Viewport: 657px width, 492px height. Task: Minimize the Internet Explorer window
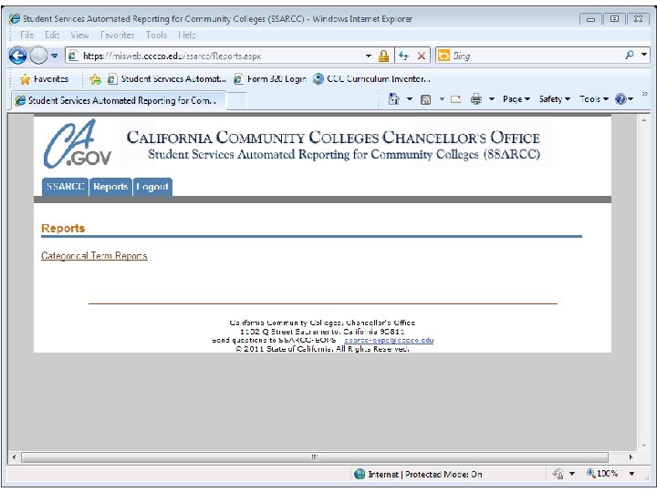590,19
